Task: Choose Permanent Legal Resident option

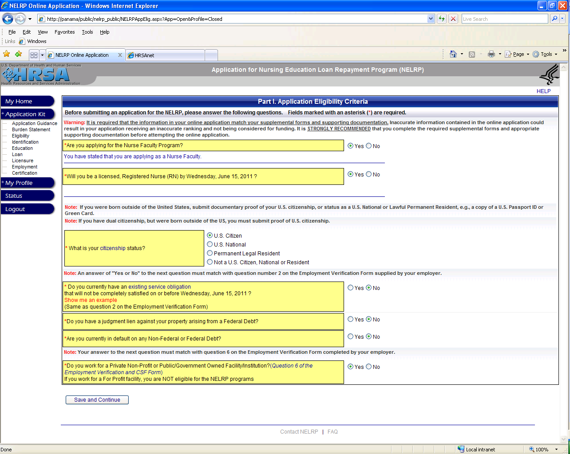Action: tap(210, 253)
